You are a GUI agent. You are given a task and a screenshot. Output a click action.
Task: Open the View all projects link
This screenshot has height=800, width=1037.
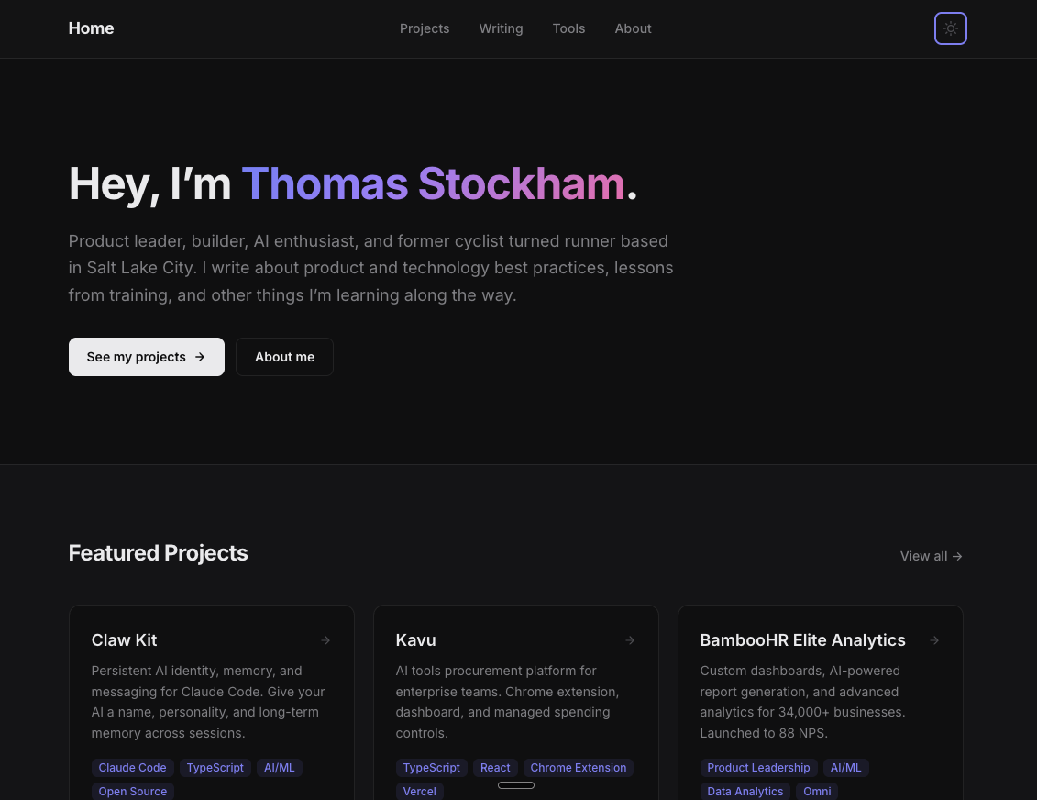[x=931, y=556]
